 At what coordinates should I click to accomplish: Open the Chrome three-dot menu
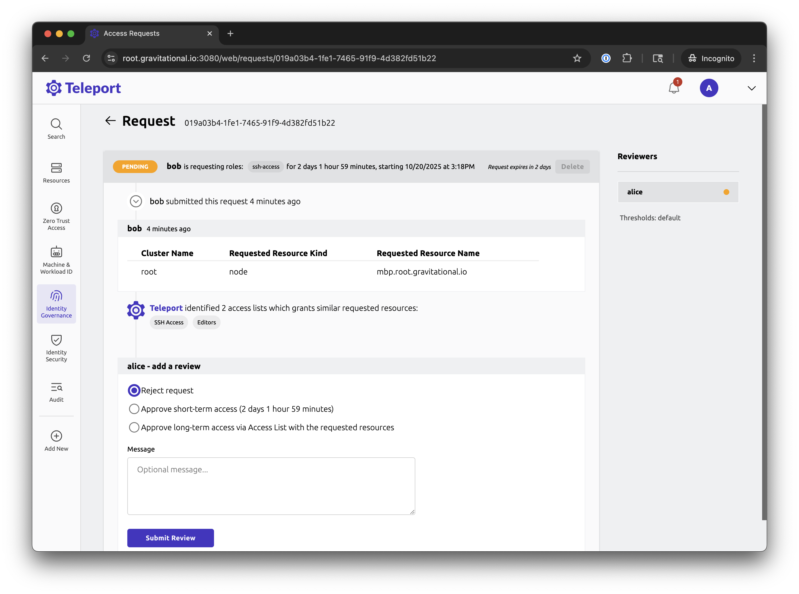[754, 58]
